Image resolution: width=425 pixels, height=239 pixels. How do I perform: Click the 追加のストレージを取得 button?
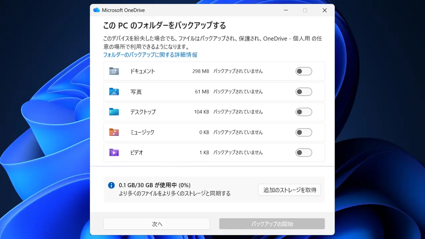(290, 190)
